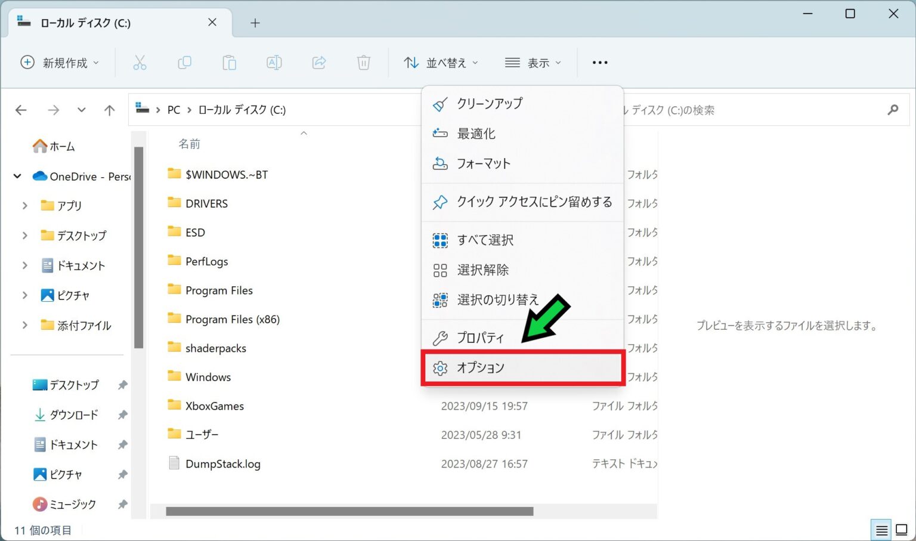Click the search magnifier in the address bar
Image resolution: width=916 pixels, height=541 pixels.
(893, 110)
